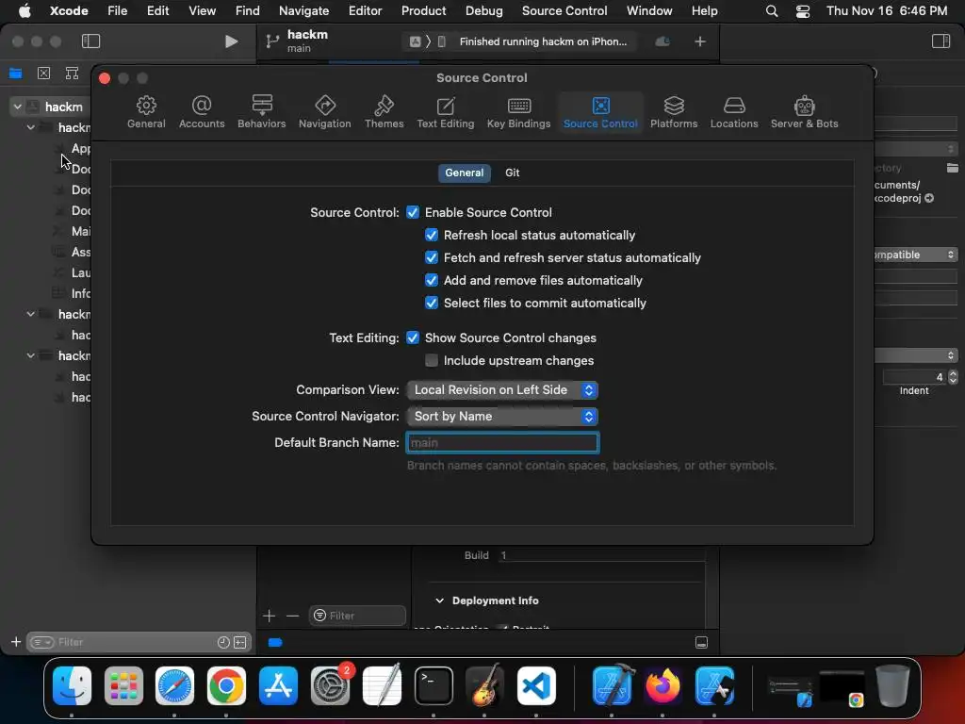The image size is (965, 724).
Task: Open Themes preferences pane
Action: click(x=384, y=112)
